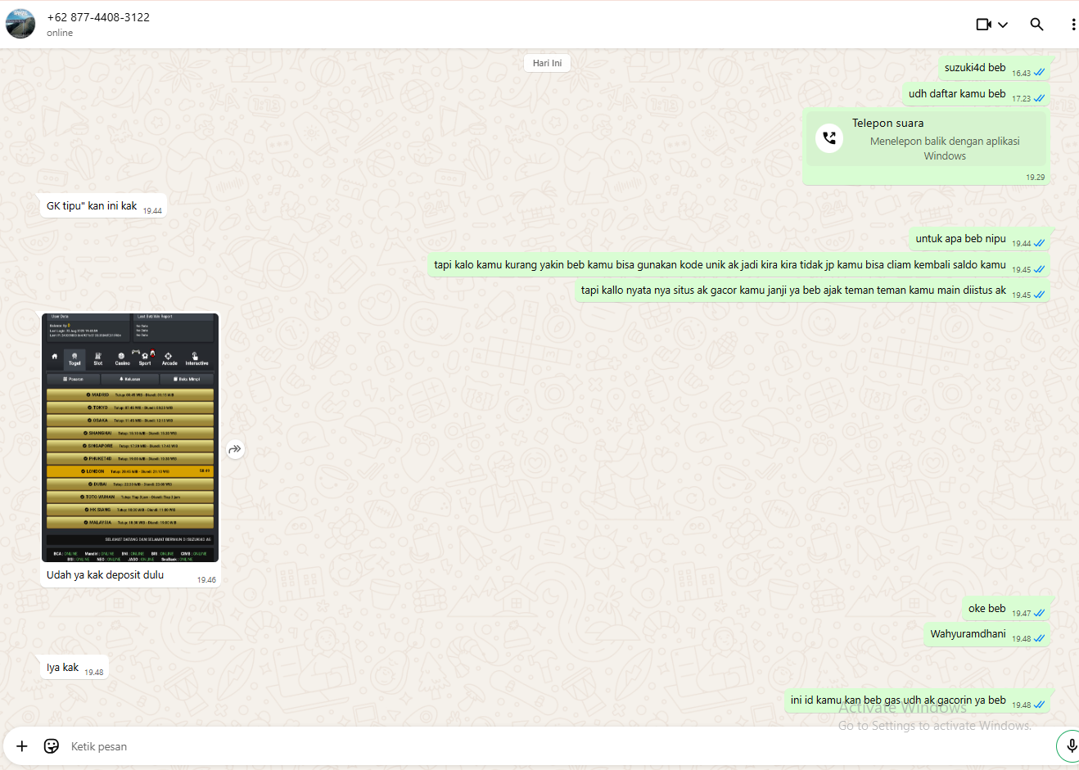1079x770 pixels.
Task: Open the contact profile picture
Action: (20, 24)
